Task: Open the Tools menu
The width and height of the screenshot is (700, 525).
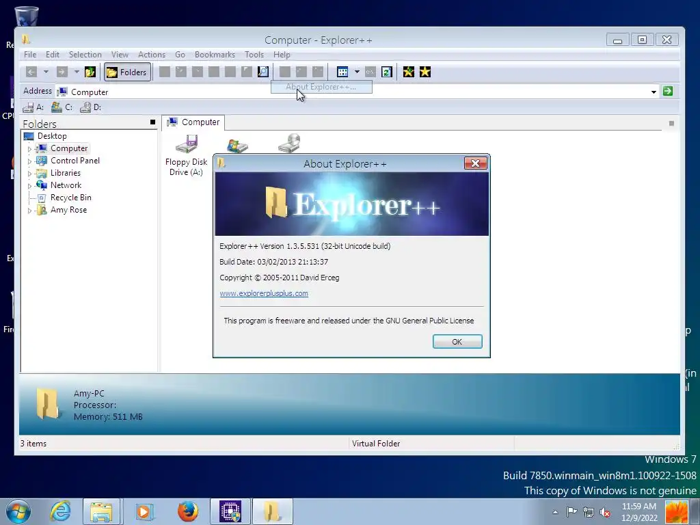Action: click(x=254, y=55)
